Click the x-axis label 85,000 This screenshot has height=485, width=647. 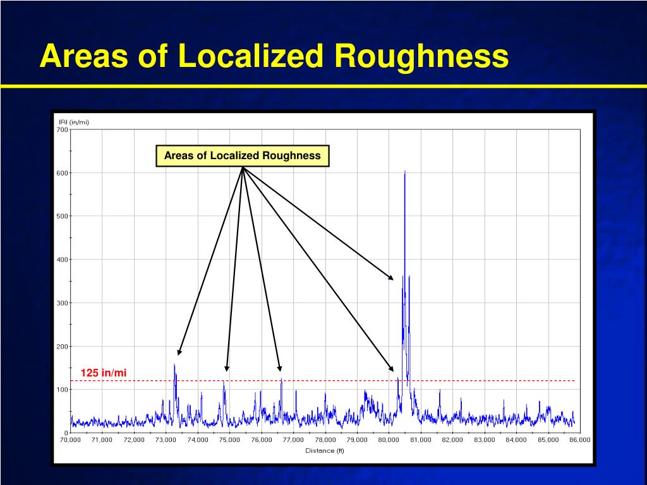click(548, 440)
